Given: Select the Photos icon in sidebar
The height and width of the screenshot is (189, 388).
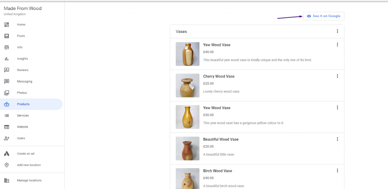Looking at the screenshot, I should [x=7, y=93].
